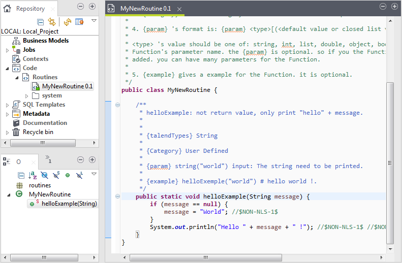Collapse all items in Repository tree

pyautogui.click(x=41, y=21)
